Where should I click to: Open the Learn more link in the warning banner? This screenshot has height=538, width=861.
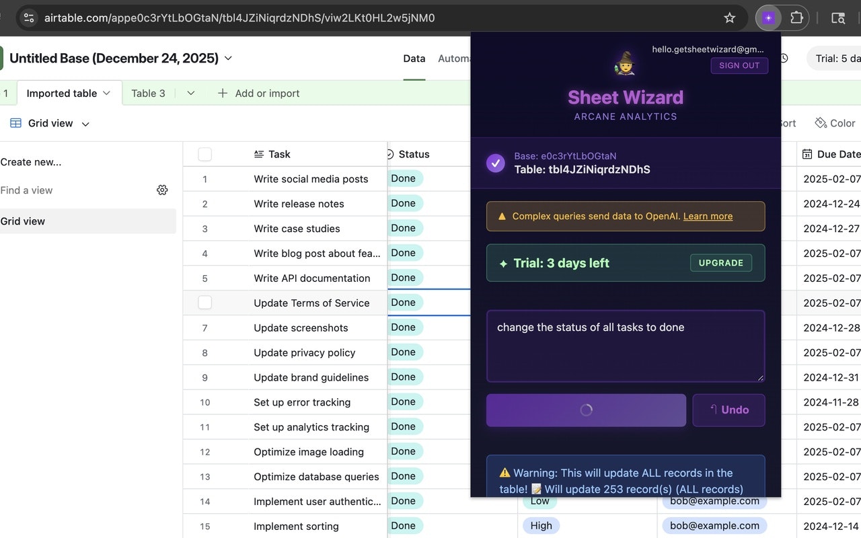pos(708,216)
